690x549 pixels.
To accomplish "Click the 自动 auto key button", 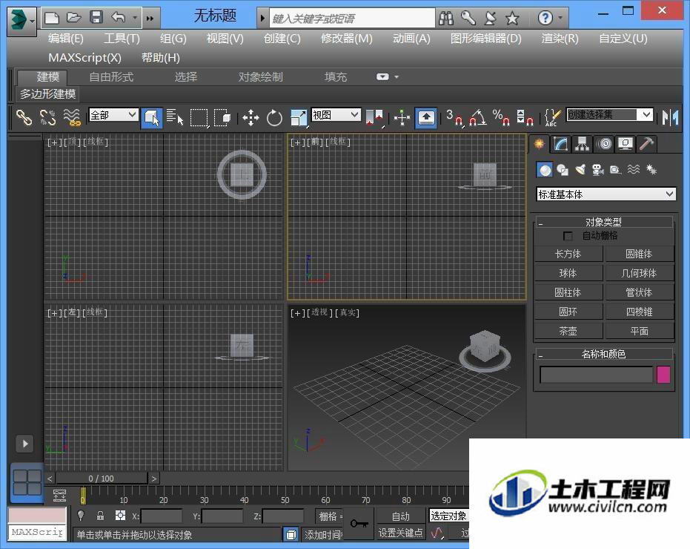I will pyautogui.click(x=400, y=516).
